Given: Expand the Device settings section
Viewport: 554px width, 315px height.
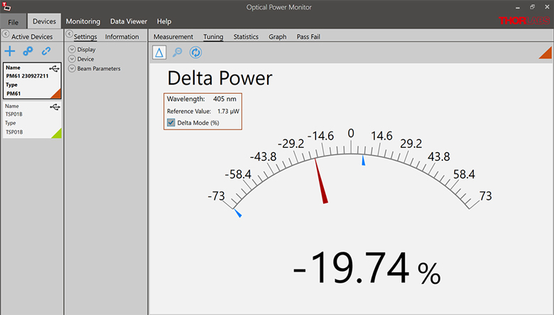Looking at the screenshot, I should pos(72,59).
